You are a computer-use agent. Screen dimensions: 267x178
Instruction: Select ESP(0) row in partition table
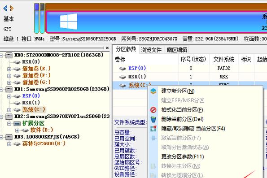[189, 68]
